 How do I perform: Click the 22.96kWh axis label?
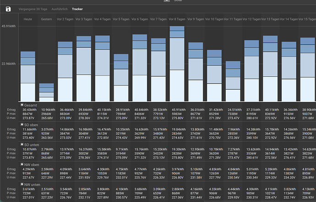9,64
